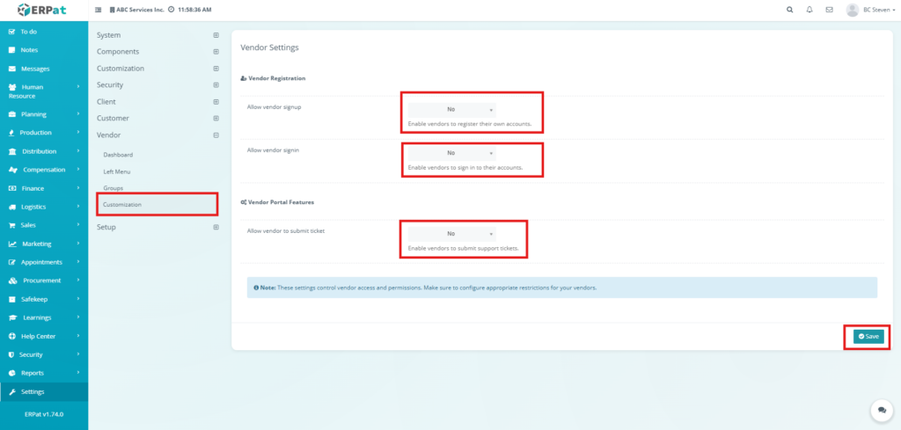Open the Allow vendor signup dropdown
901x430 pixels.
pos(451,110)
